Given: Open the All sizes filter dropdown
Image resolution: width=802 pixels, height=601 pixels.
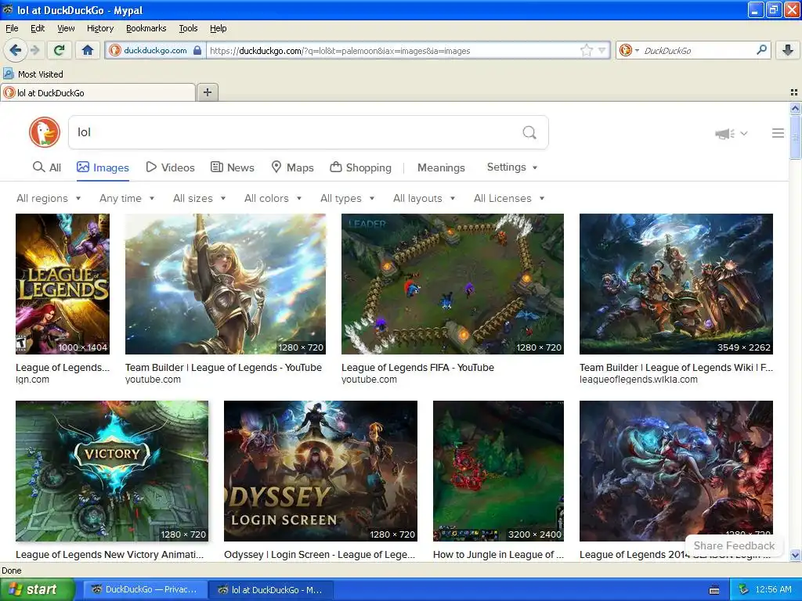Looking at the screenshot, I should pyautogui.click(x=200, y=198).
